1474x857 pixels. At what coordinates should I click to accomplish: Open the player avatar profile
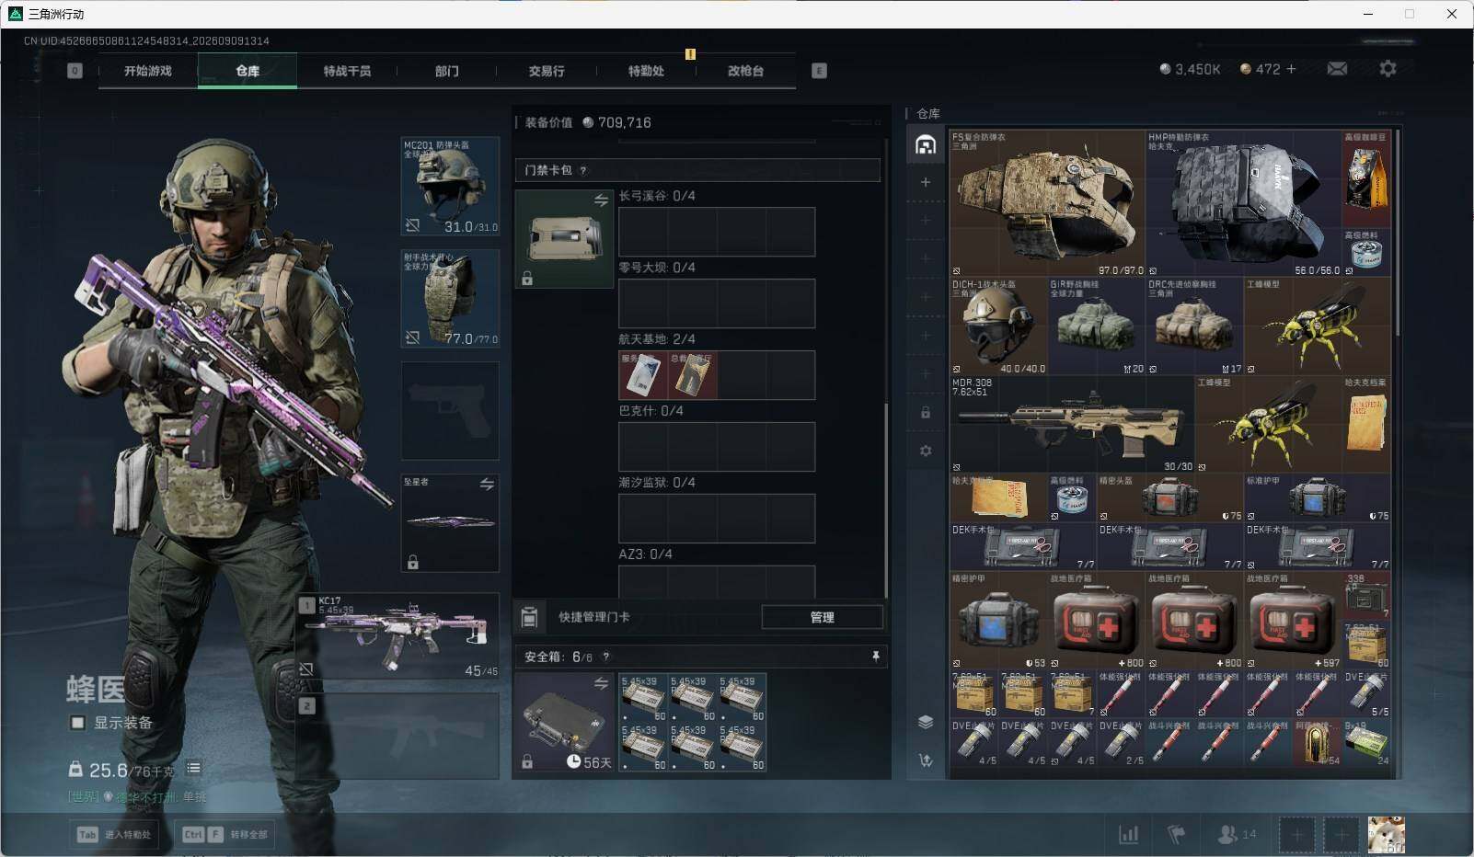tap(1386, 835)
